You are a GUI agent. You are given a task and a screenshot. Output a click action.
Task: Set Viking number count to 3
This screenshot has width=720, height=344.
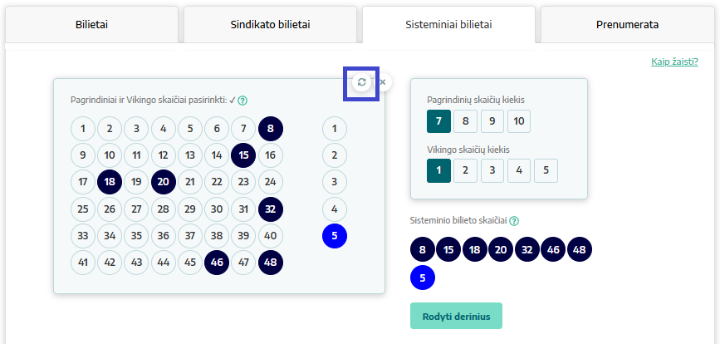[x=492, y=170]
